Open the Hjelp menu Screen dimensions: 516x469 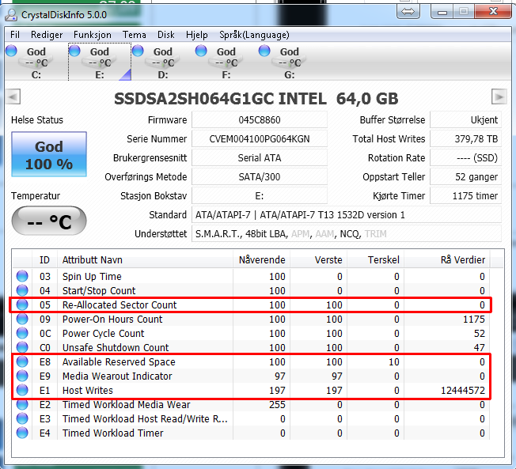(197, 35)
